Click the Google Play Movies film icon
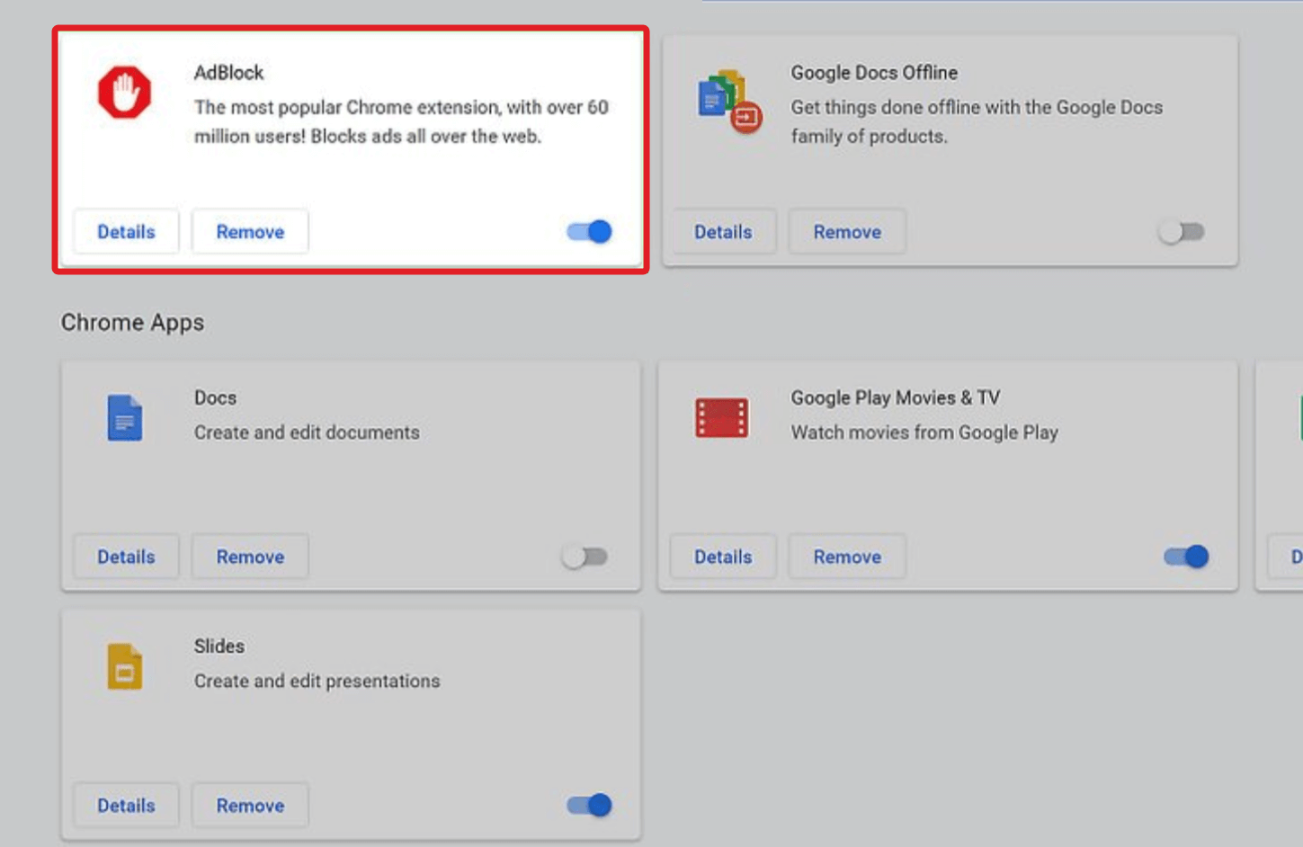The image size is (1303, 847). tap(721, 418)
